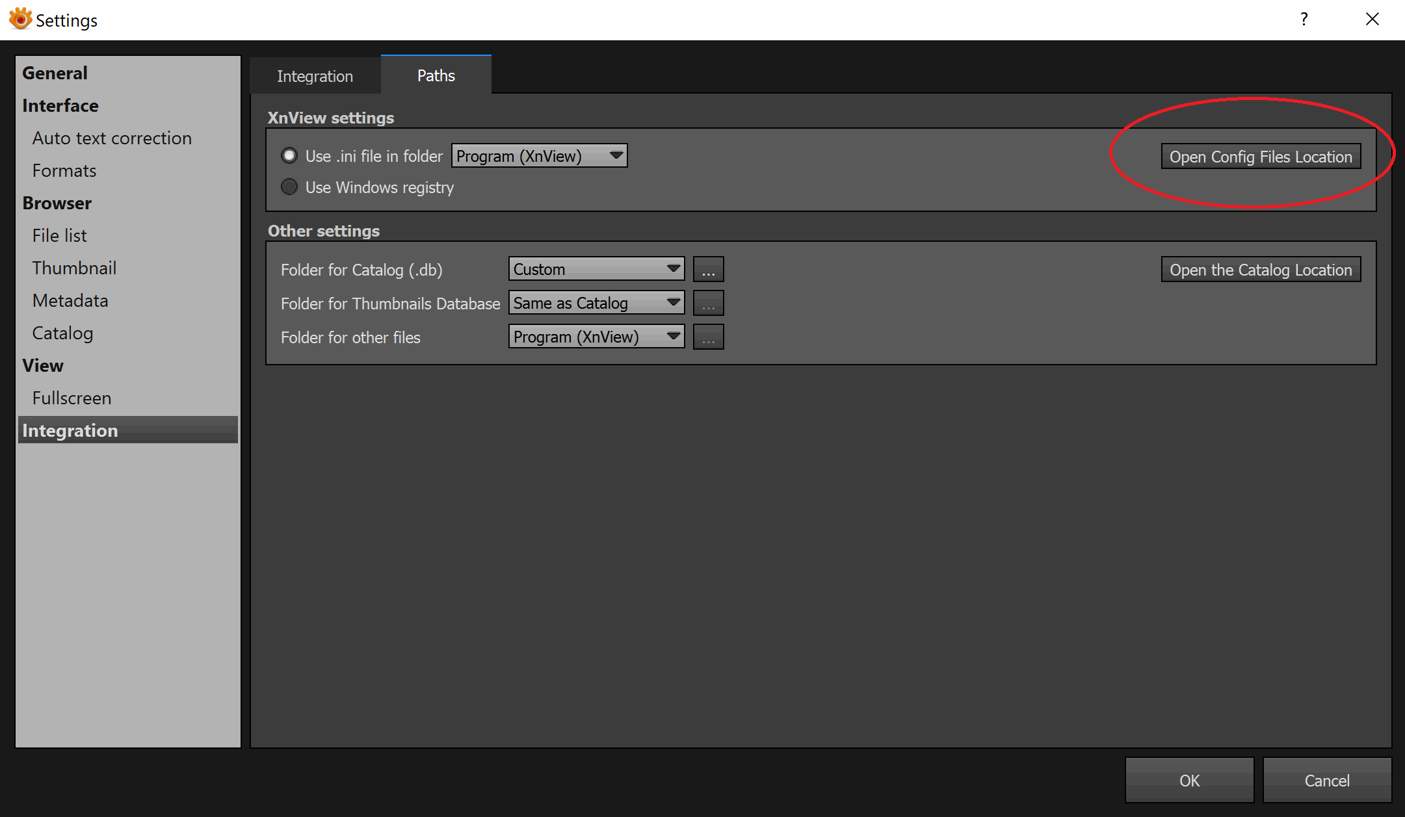Expand Folder for other files dropdown

click(x=596, y=337)
